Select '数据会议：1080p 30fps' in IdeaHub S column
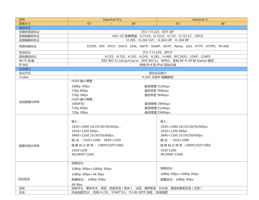This screenshot has height=200, width=259. [x=177, y=179]
